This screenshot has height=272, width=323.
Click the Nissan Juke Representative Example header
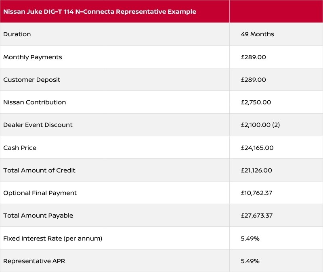click(100, 12)
